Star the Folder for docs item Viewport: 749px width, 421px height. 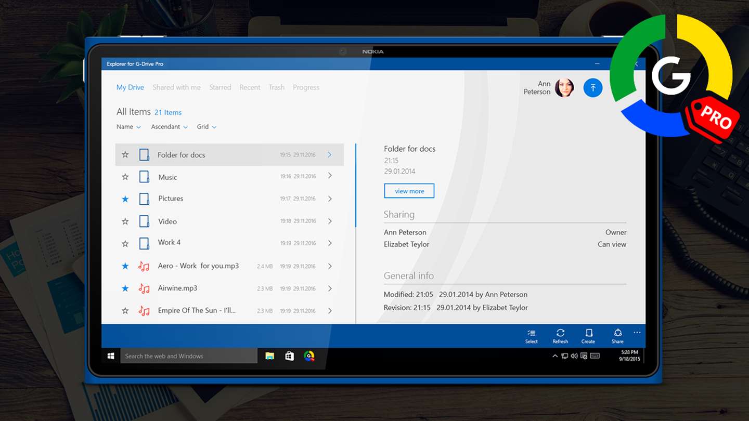click(125, 154)
